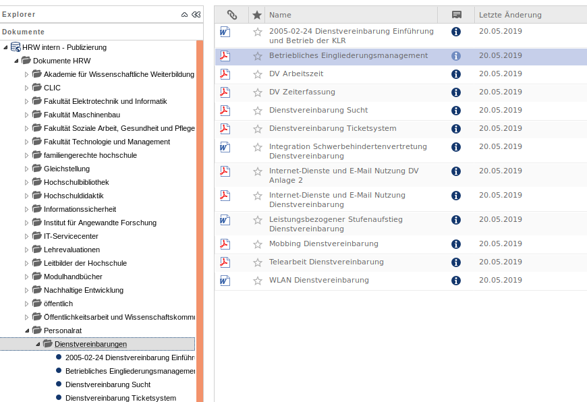This screenshot has width=587, height=402.
Task: Star DV Arbeitszeit as favorite
Action: (x=258, y=74)
